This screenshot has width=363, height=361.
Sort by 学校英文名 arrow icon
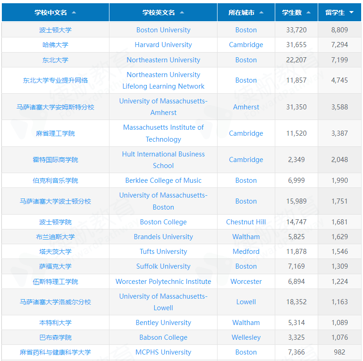pos(182,12)
